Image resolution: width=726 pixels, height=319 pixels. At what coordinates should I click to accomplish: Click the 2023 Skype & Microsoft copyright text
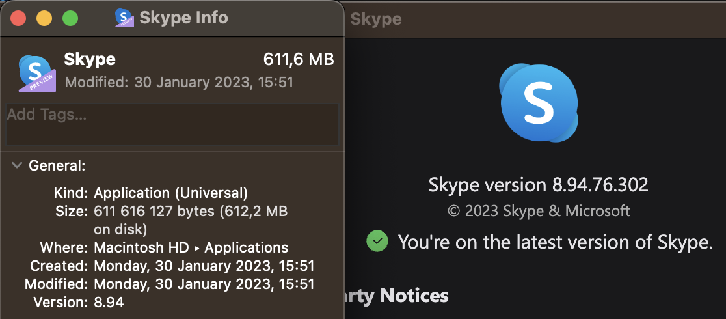click(x=538, y=211)
